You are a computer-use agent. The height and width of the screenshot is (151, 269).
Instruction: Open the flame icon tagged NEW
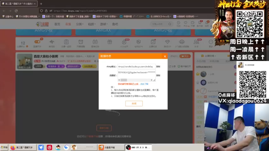point(124,42)
